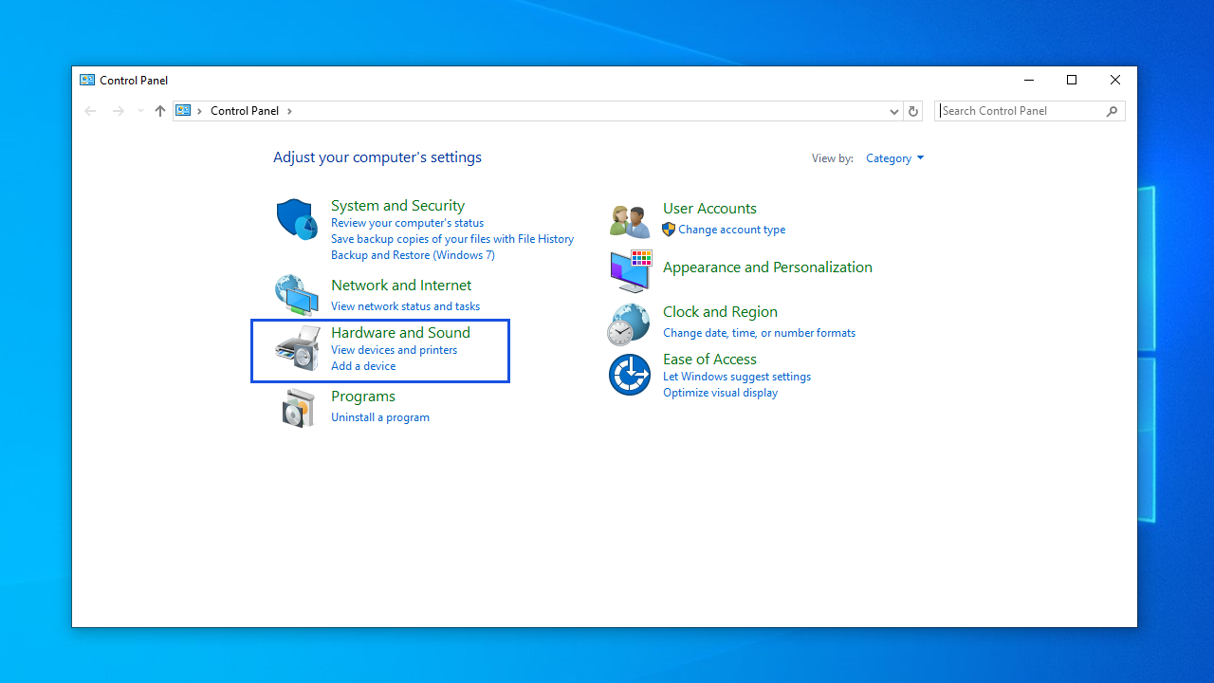
Task: Expand the chevron before Control Panel breadcrumb
Action: click(199, 111)
